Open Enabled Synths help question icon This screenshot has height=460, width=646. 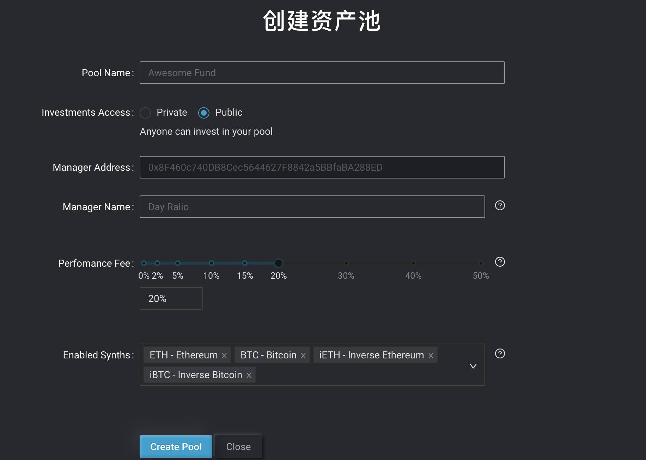[x=500, y=353]
